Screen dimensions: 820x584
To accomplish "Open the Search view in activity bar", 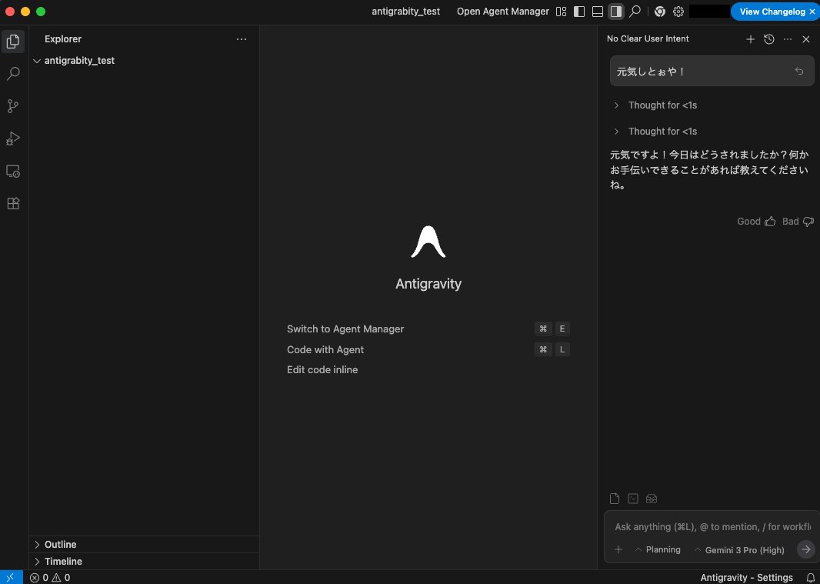I will coord(13,74).
